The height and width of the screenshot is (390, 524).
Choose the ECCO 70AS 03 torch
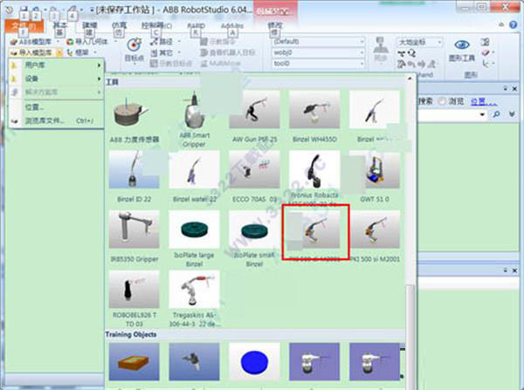(255, 173)
